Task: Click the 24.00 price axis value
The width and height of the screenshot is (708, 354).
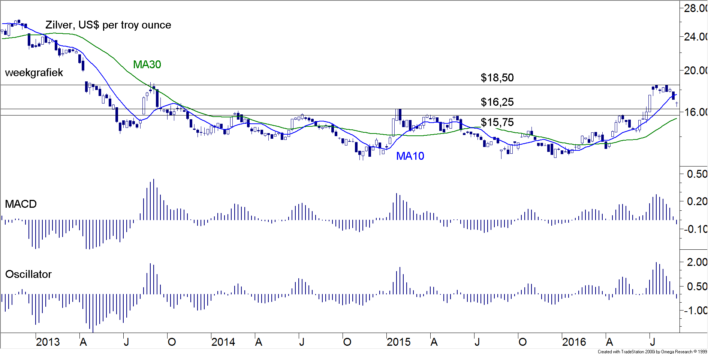Action: 695,37
